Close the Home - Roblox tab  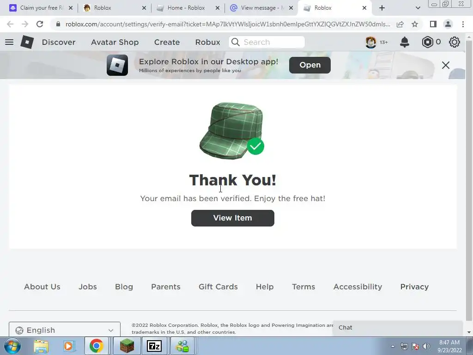pos(218,8)
